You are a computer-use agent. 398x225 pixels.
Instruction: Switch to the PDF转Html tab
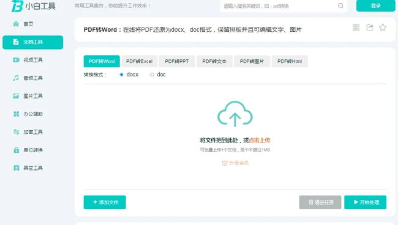pos(290,61)
